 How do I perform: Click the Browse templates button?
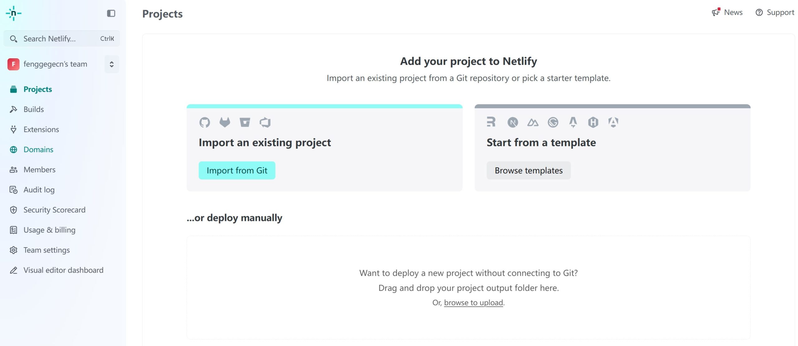coord(529,170)
